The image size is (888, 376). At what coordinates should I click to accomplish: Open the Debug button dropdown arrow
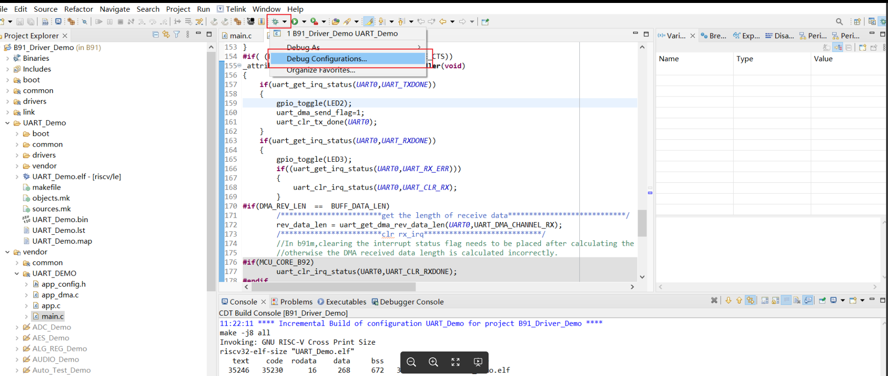(x=284, y=22)
